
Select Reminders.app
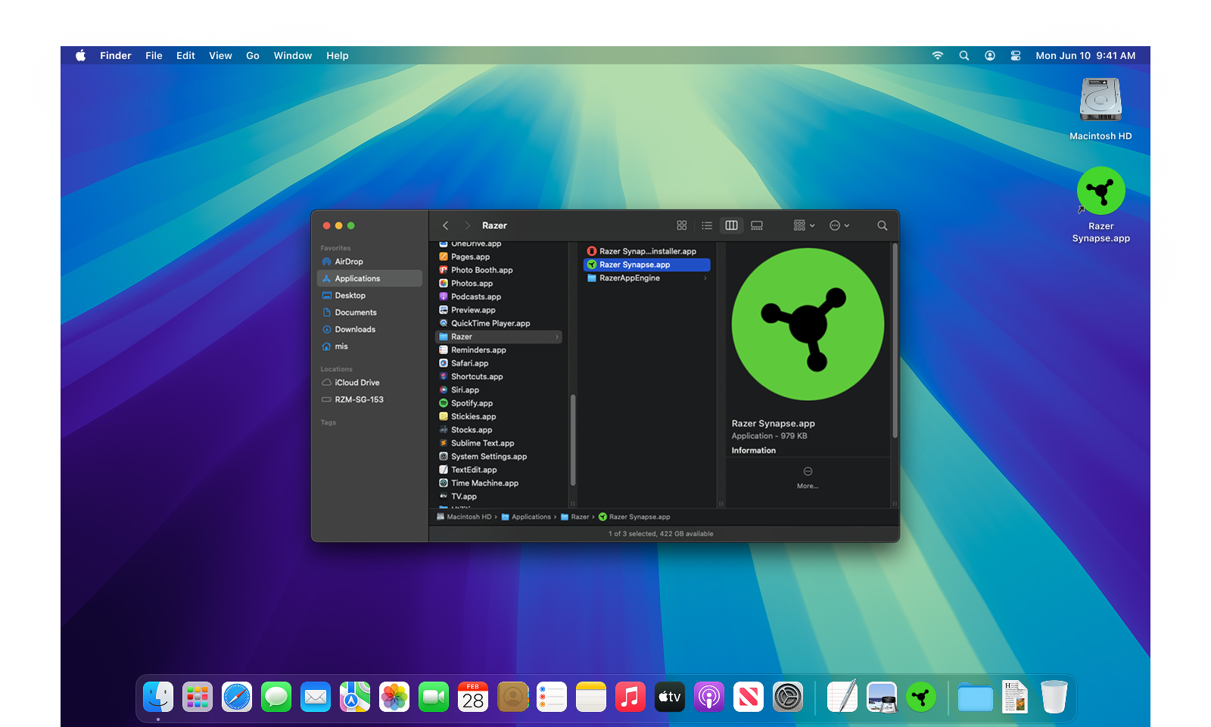tap(499, 350)
